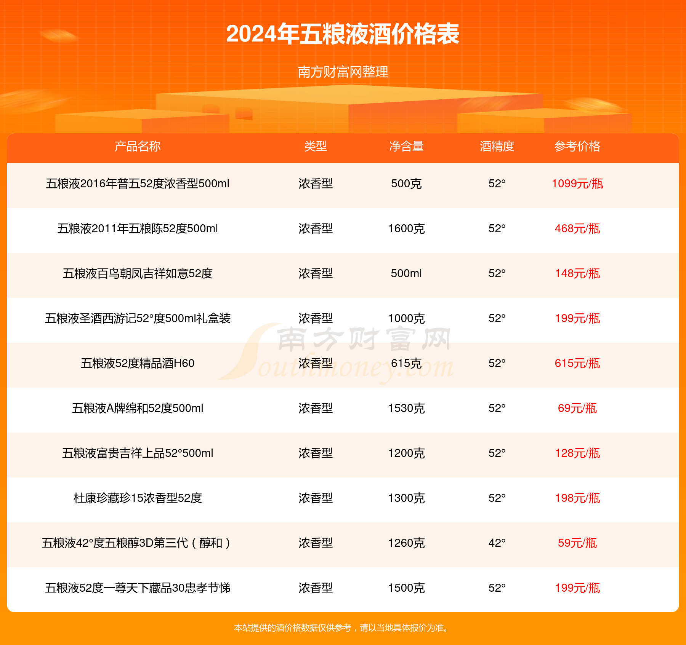Viewport: 686px width, 645px height.
Task: Select 杜康珍藏珍15浓香型52度 product name
Action: [138, 498]
